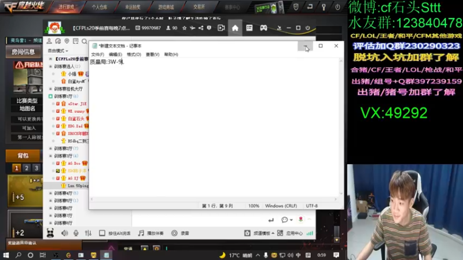Select user 小强 in 训练赛选人
463x260 pixels.
click(72, 74)
